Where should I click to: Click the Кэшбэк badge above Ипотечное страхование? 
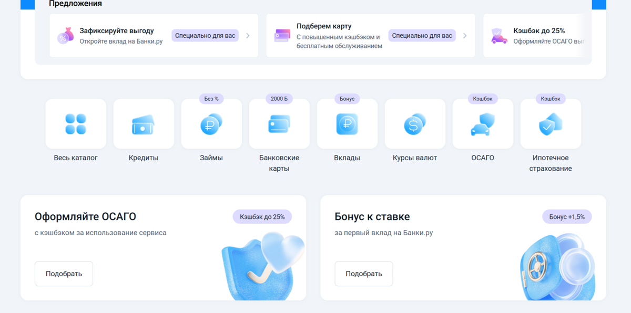(x=551, y=99)
